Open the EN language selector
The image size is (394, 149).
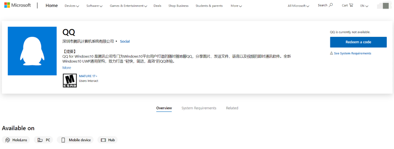[364, 6]
